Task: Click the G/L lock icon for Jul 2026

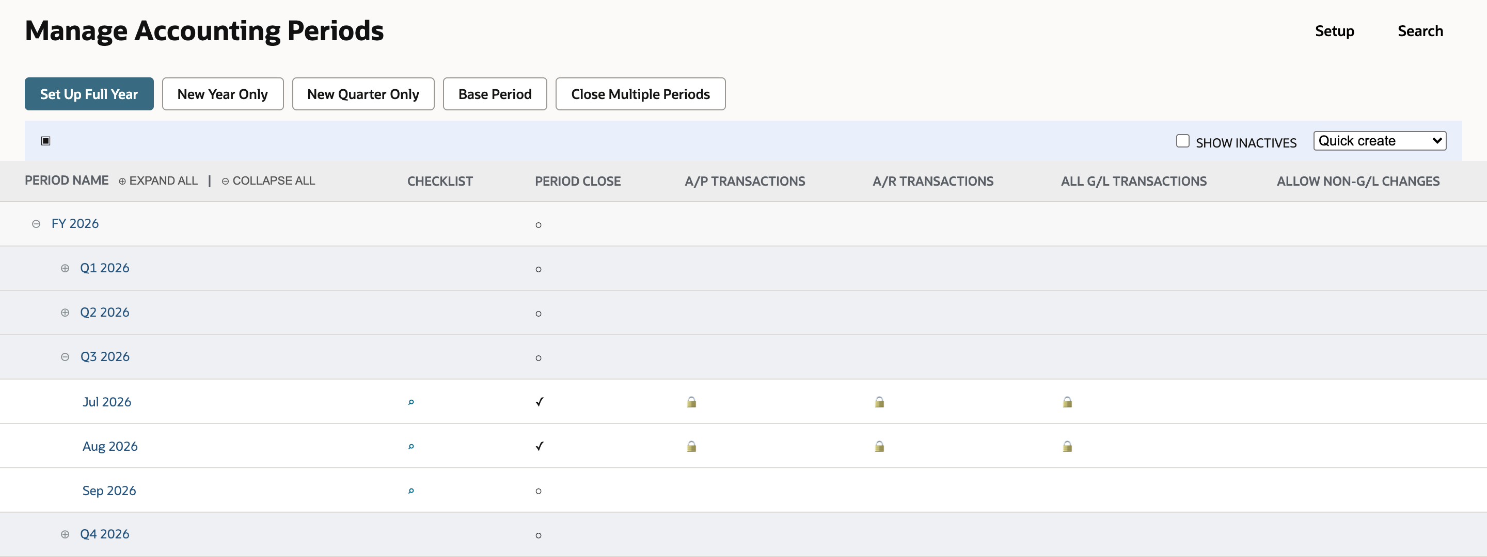Action: tap(1067, 402)
